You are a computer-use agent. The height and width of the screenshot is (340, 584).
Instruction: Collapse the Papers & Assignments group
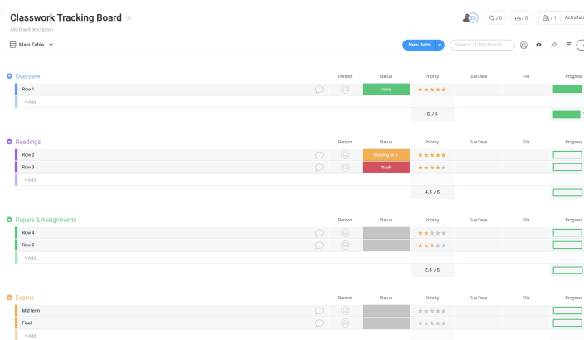(x=9, y=220)
